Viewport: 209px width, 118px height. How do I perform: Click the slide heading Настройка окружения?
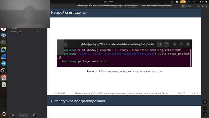click(69, 13)
